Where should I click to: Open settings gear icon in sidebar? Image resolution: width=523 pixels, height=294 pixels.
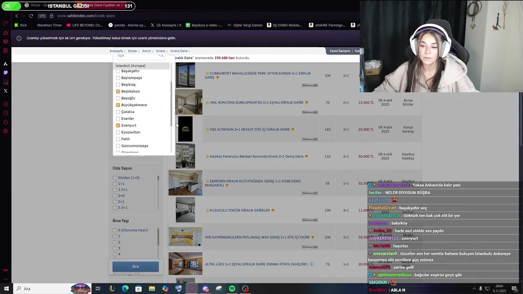tap(5, 131)
